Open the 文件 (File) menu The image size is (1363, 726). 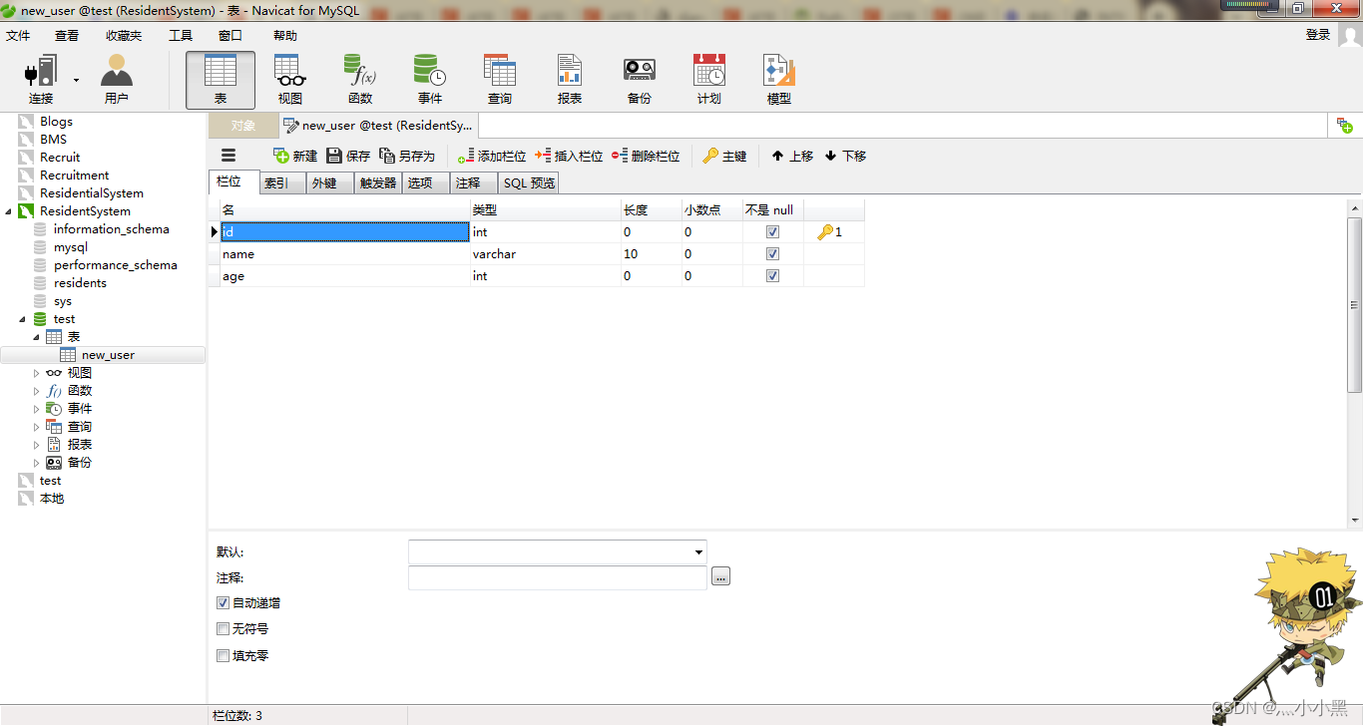click(x=18, y=35)
